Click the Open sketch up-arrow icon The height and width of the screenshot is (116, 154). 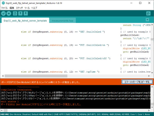[20, 14]
